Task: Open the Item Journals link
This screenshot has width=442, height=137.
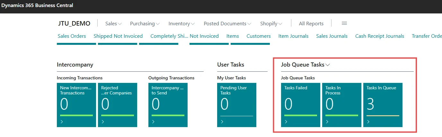Action: 293,36
